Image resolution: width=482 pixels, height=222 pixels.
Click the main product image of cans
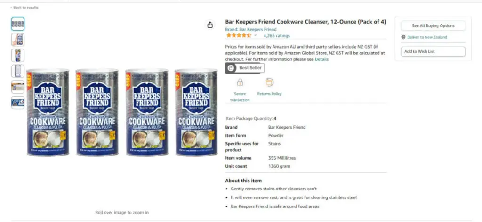click(121, 112)
